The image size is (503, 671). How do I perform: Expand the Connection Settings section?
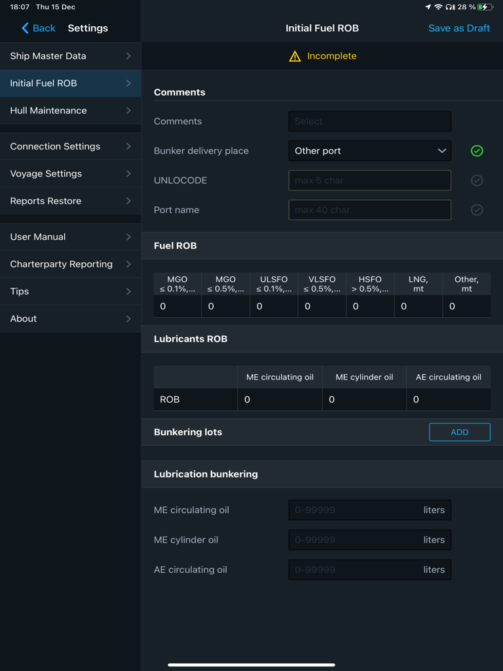point(70,146)
